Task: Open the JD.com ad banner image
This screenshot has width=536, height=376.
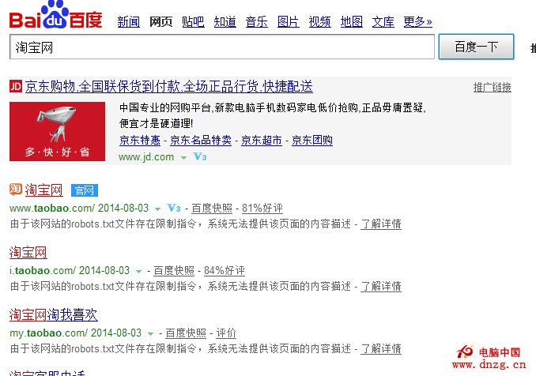Action: click(x=58, y=131)
